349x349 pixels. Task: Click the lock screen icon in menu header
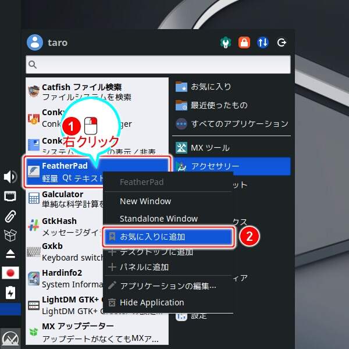pyautogui.click(x=244, y=42)
